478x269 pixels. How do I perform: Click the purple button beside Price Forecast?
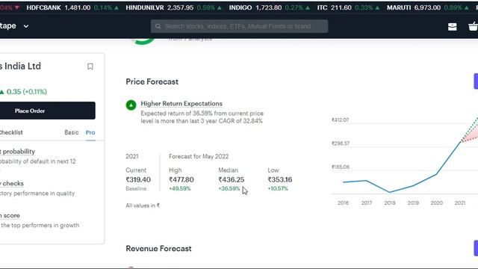(x=476, y=81)
